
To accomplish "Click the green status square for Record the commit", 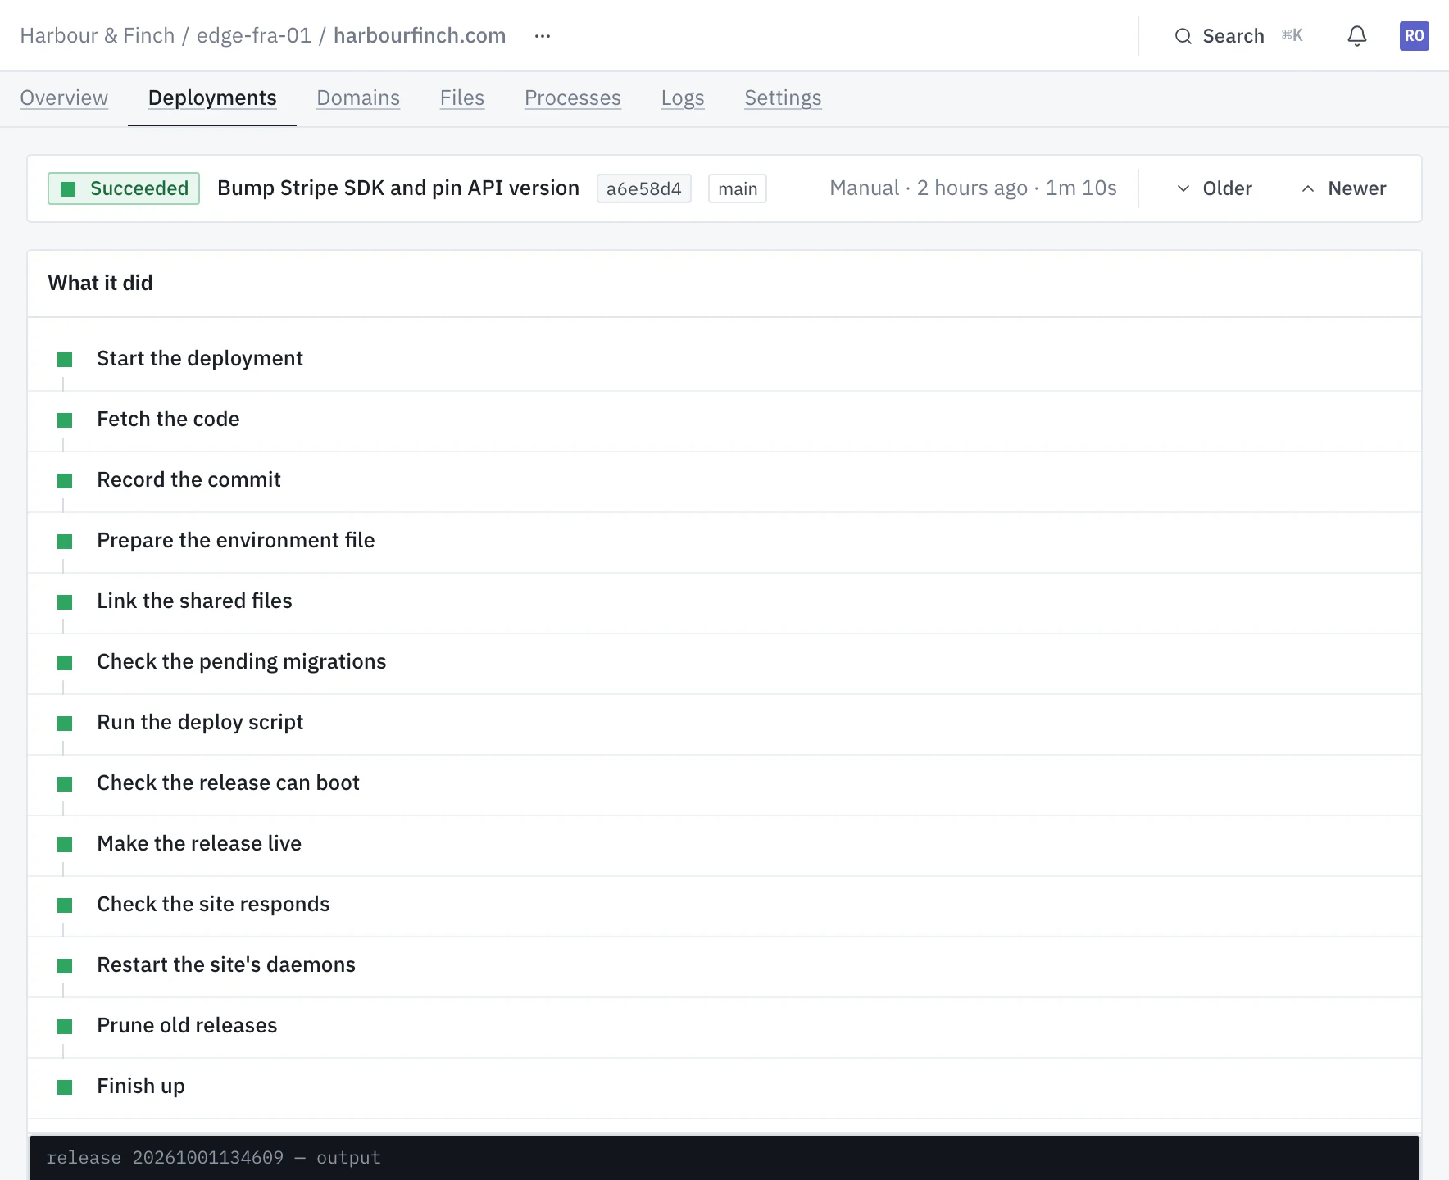I will point(65,481).
